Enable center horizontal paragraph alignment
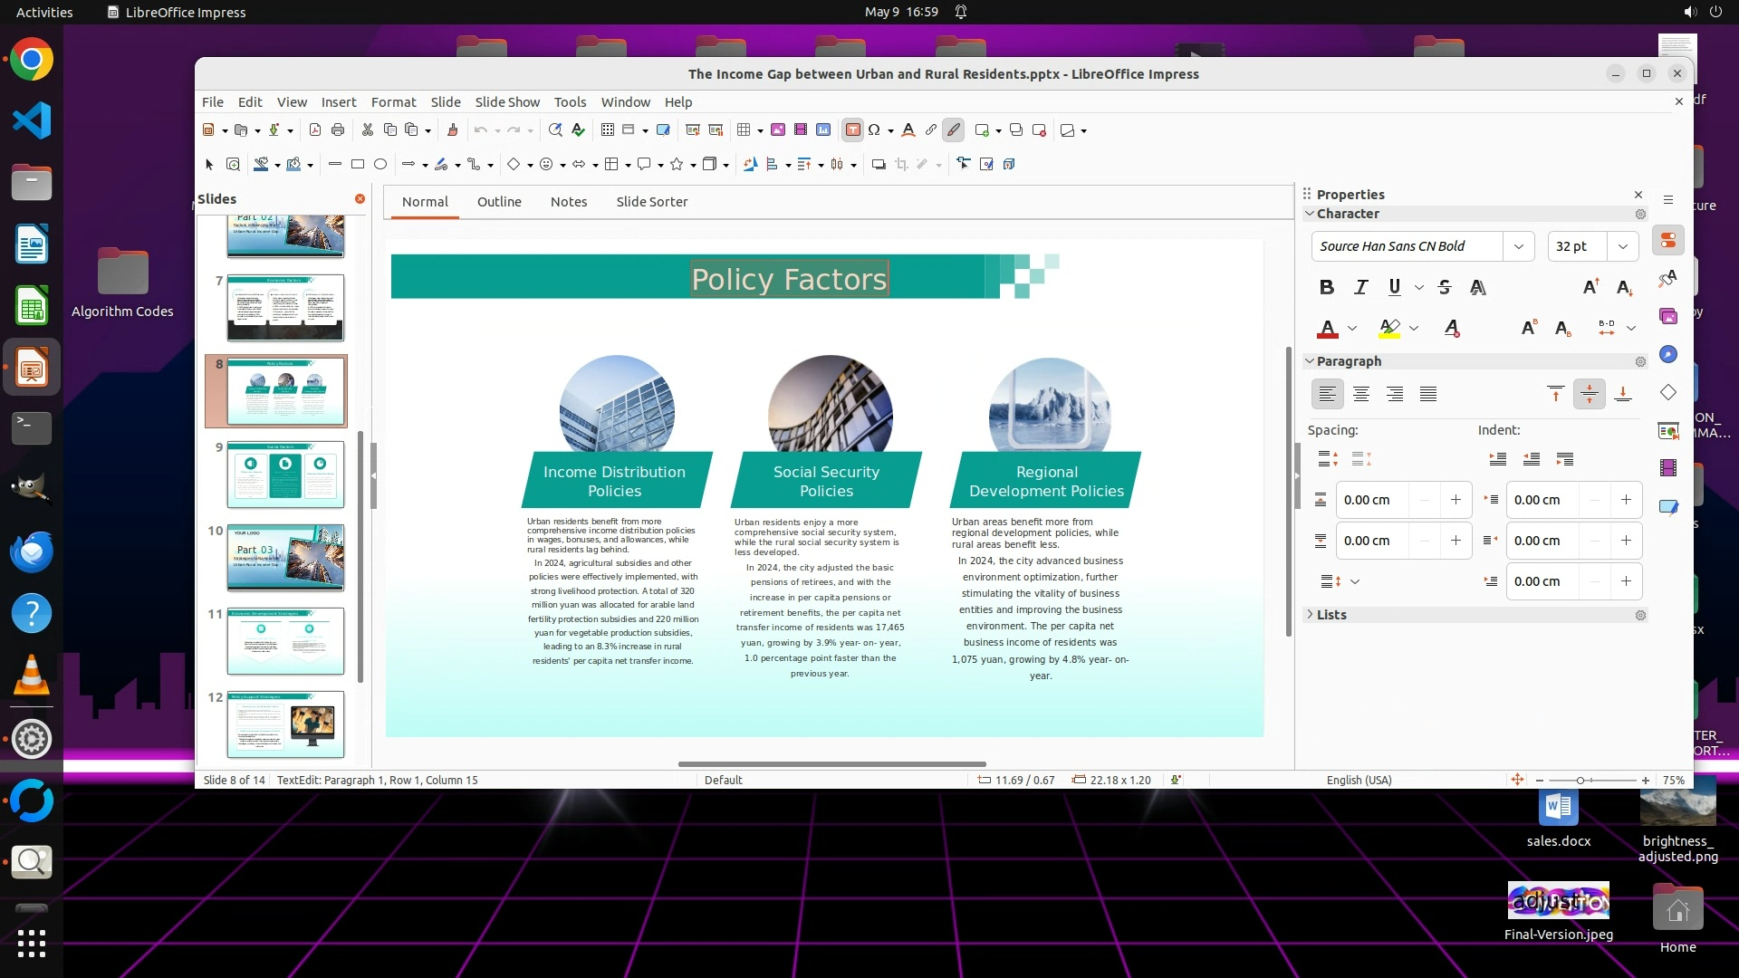The width and height of the screenshot is (1739, 978). click(1360, 394)
